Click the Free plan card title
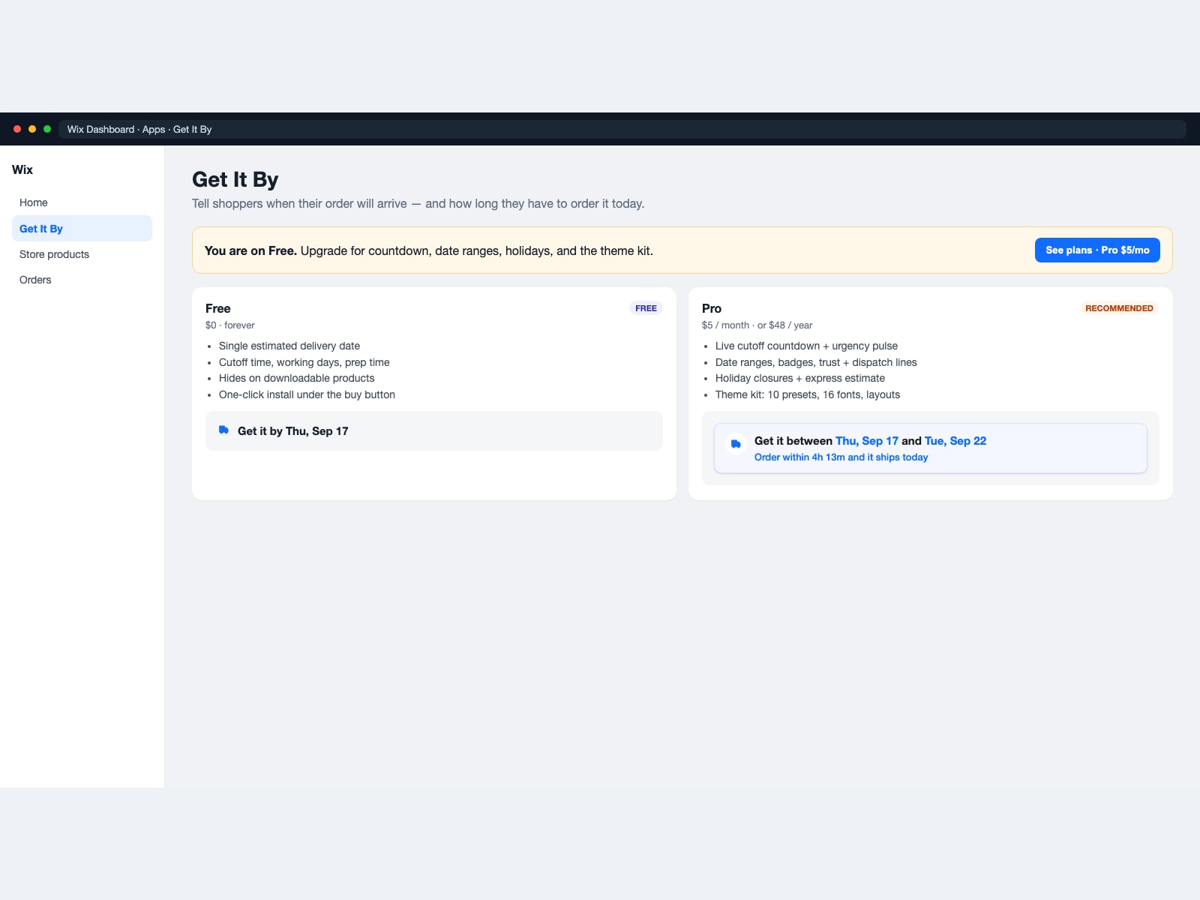The width and height of the screenshot is (1200, 900). (x=218, y=308)
